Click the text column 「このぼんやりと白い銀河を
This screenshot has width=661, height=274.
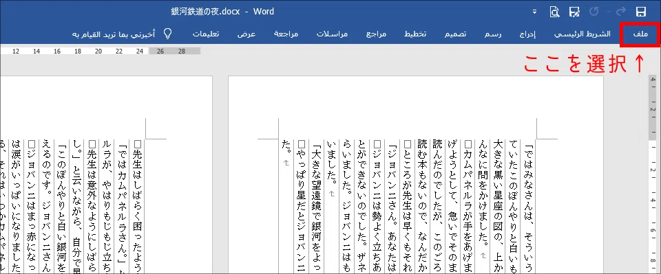tap(62, 207)
